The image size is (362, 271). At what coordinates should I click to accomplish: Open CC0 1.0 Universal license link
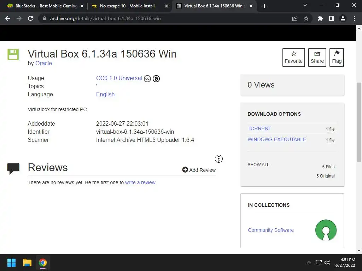(119, 78)
